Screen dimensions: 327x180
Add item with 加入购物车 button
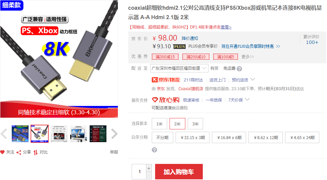(179, 172)
